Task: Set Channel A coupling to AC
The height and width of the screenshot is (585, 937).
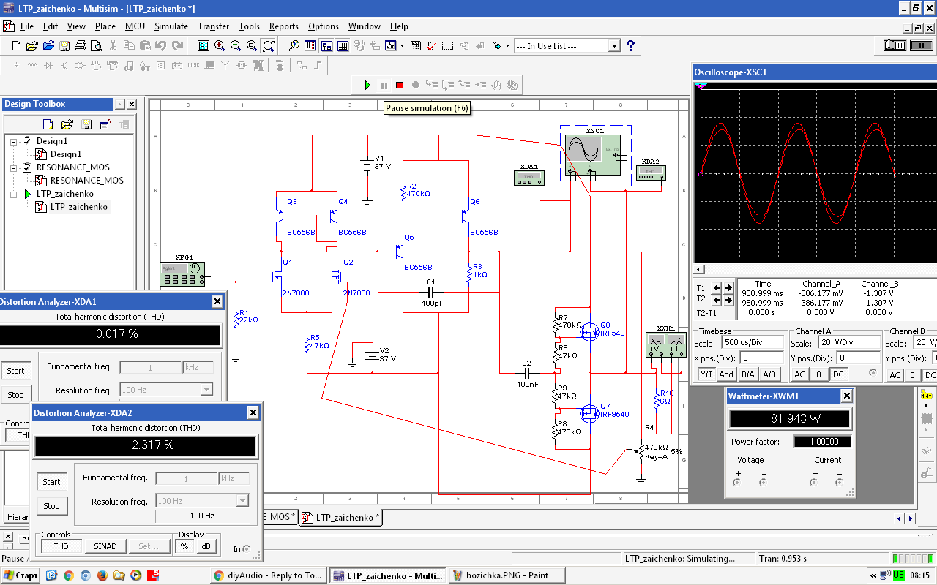Action: coord(800,374)
